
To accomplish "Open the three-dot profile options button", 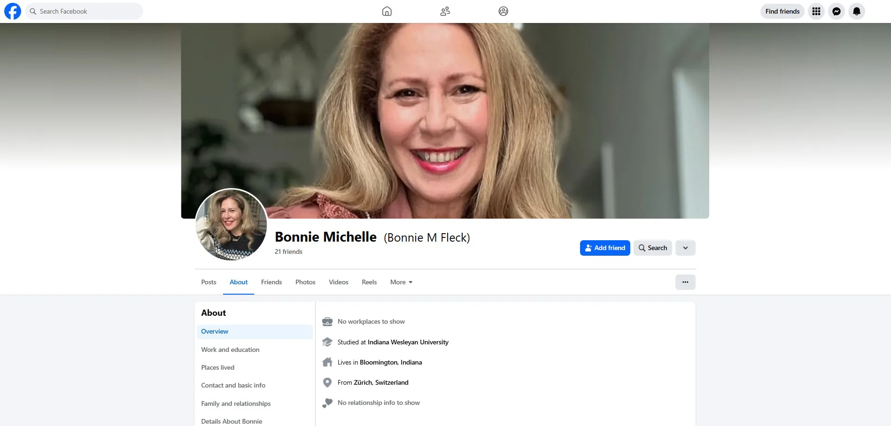I will pos(685,282).
